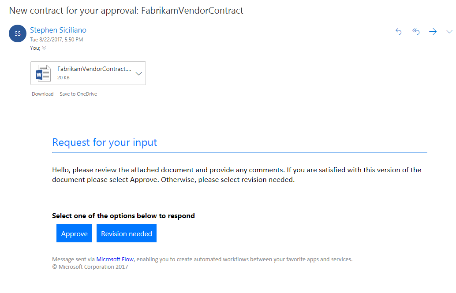Image resolution: width=456 pixels, height=293 pixels.
Task: Follow the Microsoft Flow link
Action: [x=115, y=260]
